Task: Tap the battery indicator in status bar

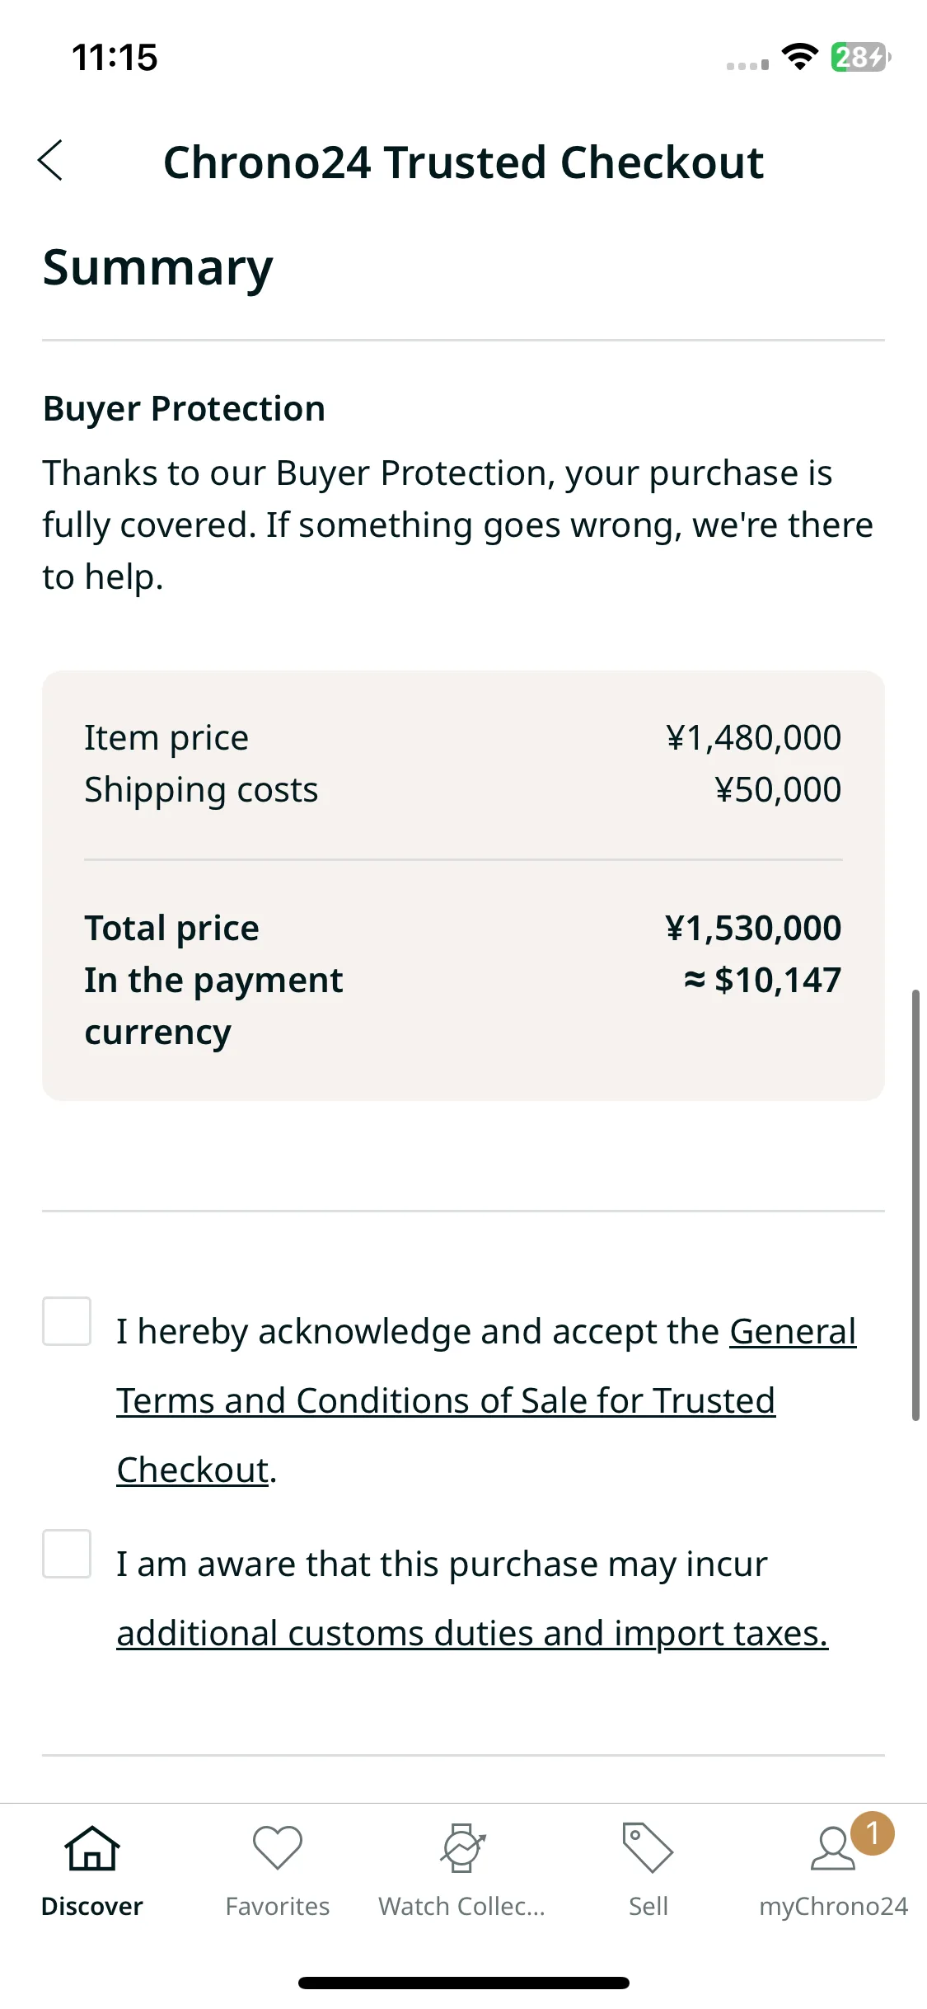Action: point(861,57)
